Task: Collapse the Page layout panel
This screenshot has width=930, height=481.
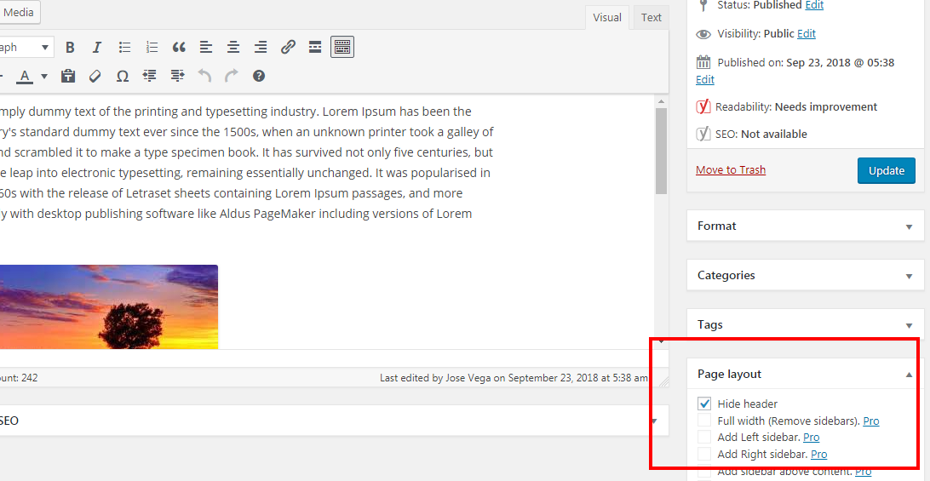Action: pos(909,375)
